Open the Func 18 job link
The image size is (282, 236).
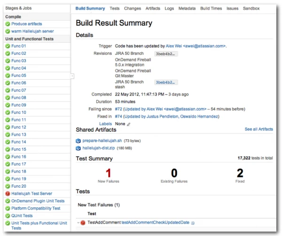click(x=19, y=171)
